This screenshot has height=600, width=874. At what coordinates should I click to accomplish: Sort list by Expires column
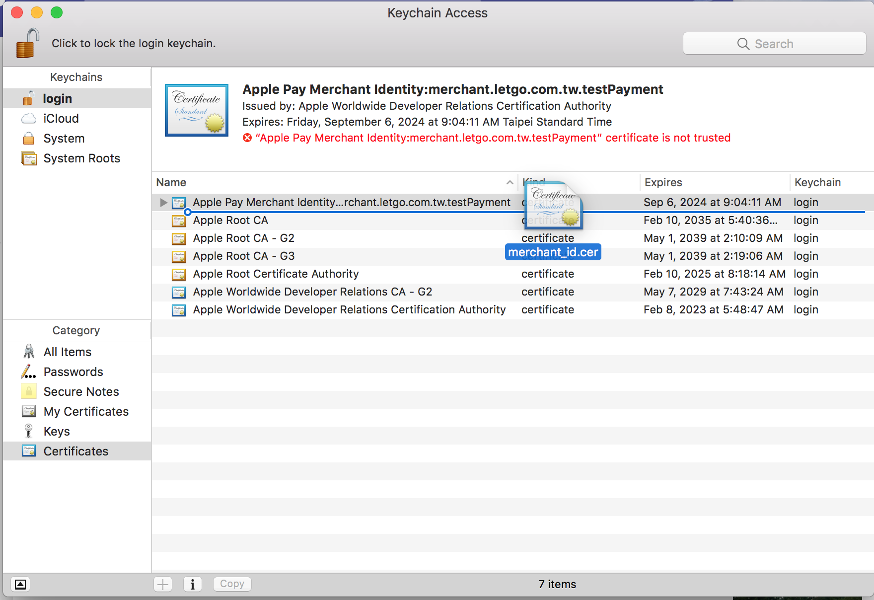713,183
